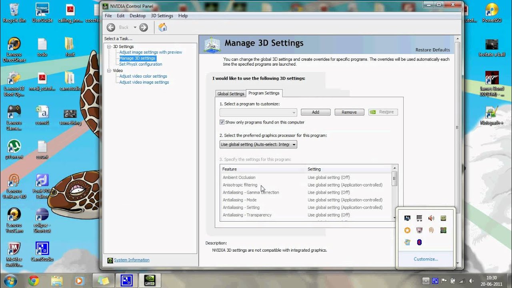This screenshot has height=288, width=512.
Task: Open Set PhysX configuration
Action: pos(140,64)
